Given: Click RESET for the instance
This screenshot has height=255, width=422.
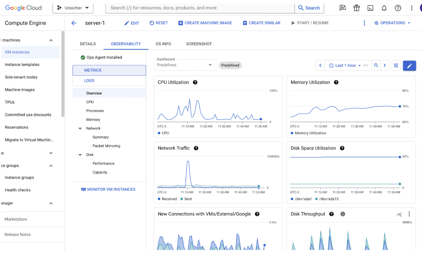Looking at the screenshot, I should point(159,23).
